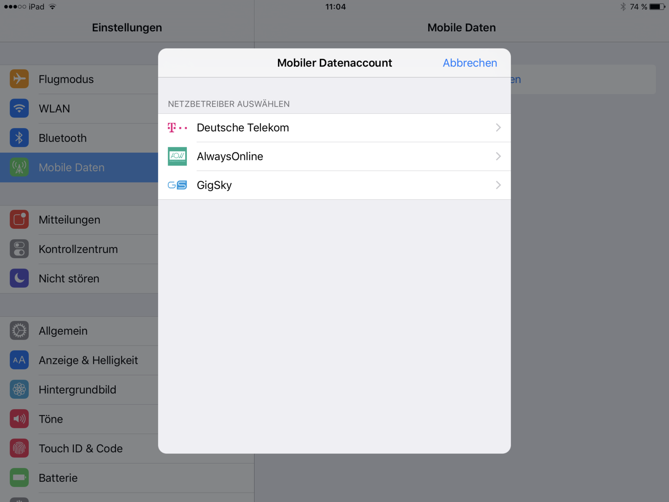669x502 pixels.
Task: Tap the Nicht stören moon icon
Action: coord(19,278)
